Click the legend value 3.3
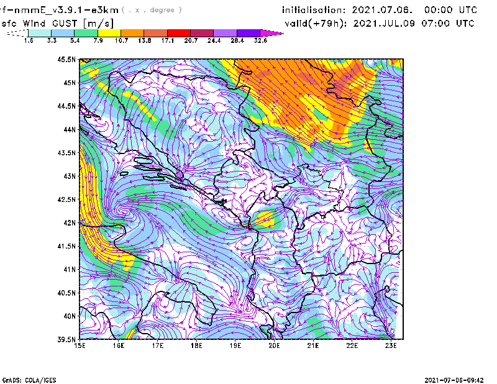 52,40
